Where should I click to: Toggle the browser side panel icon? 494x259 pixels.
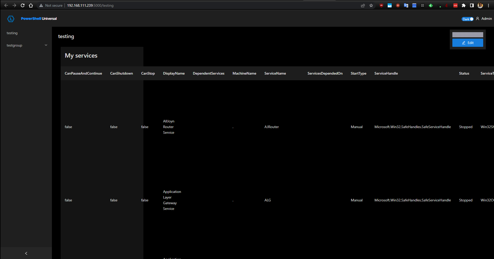(472, 5)
